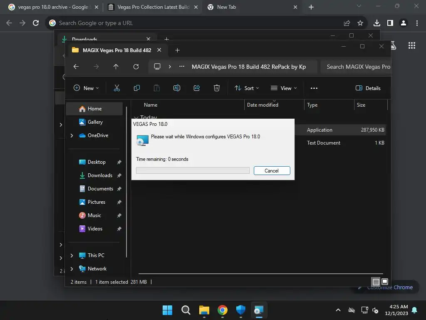Image resolution: width=426 pixels, height=320 pixels.
Task: Add a new Explorer tab
Action: [177, 50]
